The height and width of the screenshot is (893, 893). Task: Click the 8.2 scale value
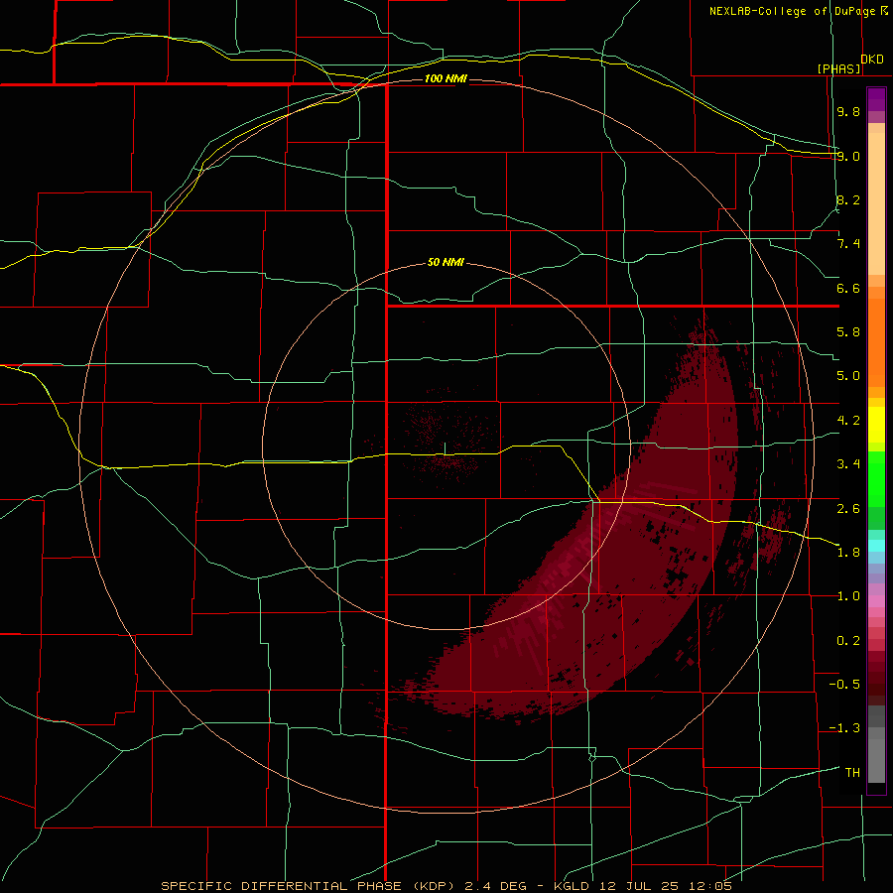(848, 199)
